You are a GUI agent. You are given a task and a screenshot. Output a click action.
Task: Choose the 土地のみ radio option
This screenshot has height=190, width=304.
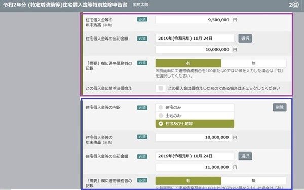[195, 116]
